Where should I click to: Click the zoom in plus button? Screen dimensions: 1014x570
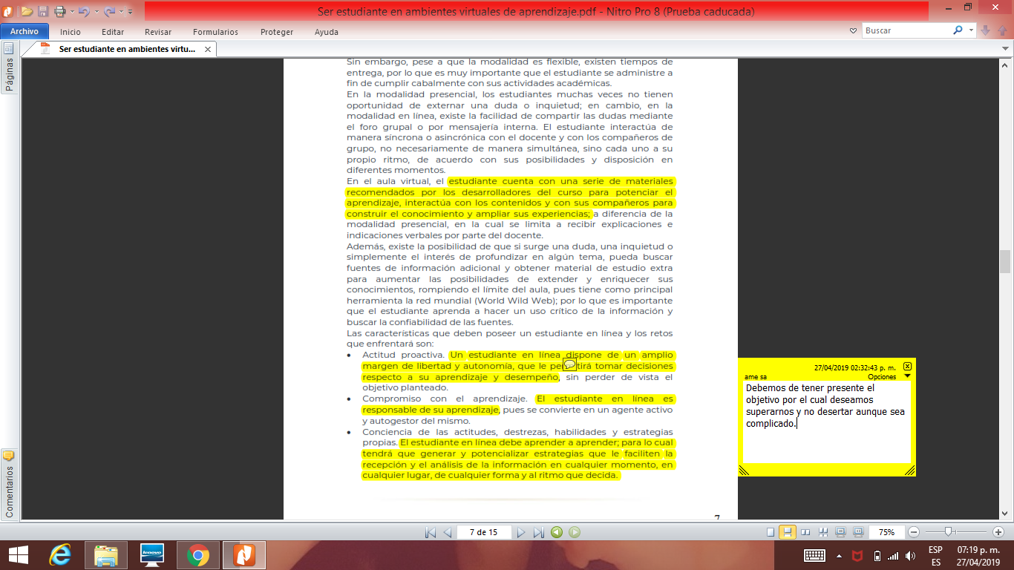[998, 532]
